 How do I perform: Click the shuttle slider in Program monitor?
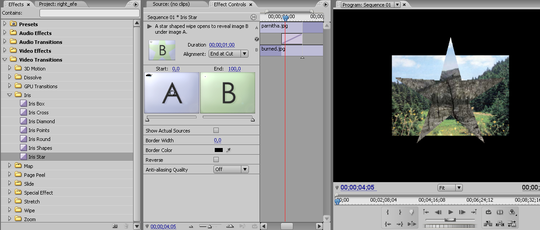point(450,220)
